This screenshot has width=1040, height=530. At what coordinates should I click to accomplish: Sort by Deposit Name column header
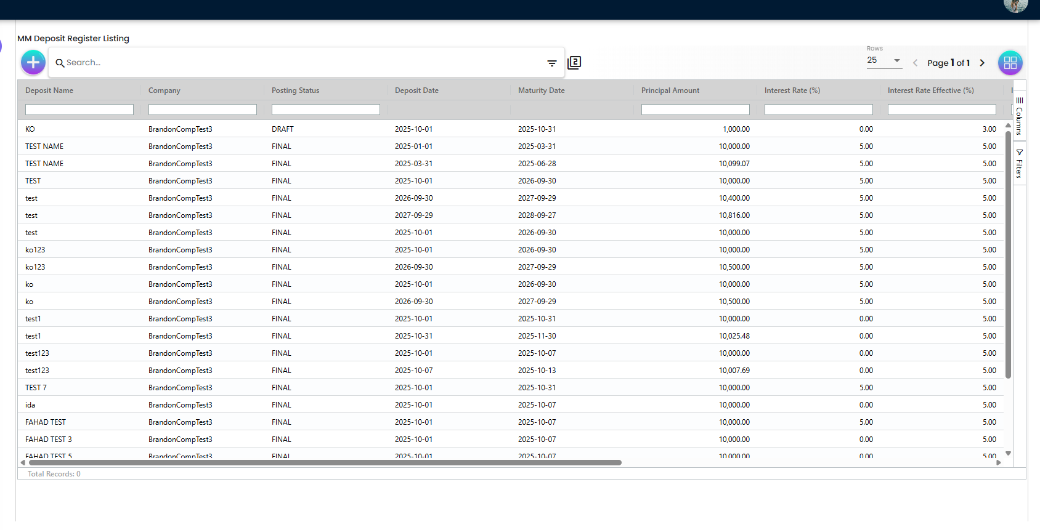click(x=49, y=90)
